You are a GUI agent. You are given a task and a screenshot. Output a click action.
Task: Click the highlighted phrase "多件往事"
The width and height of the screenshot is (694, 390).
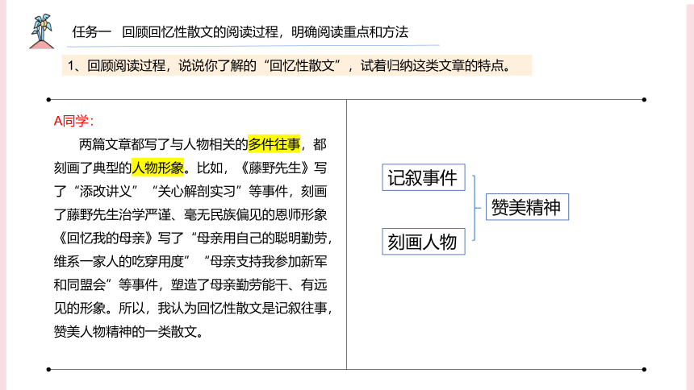[x=274, y=144]
